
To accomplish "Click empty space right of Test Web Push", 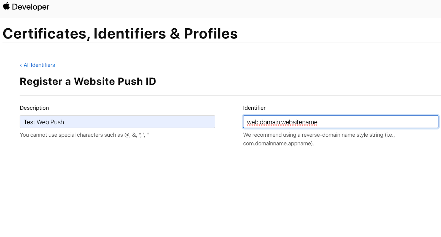I will [139, 122].
